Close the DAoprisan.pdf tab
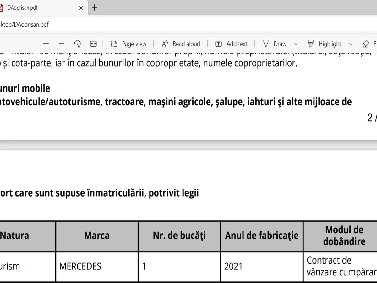The width and height of the screenshot is (377, 283). click(81, 8)
